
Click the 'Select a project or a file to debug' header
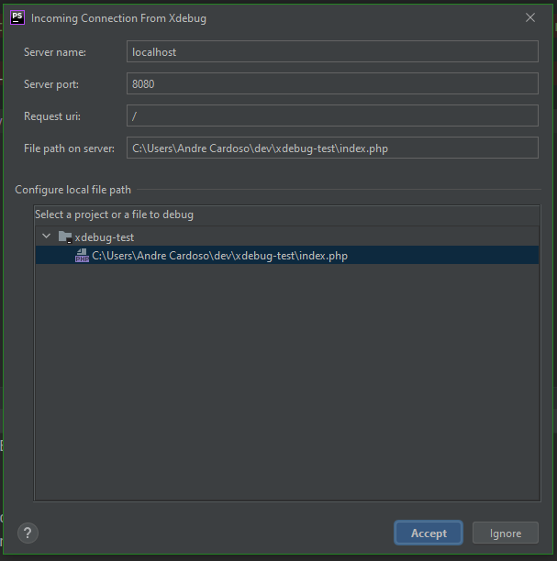pos(115,214)
